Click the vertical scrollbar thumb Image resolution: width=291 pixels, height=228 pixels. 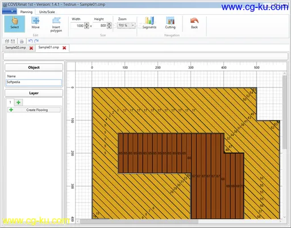coord(284,112)
